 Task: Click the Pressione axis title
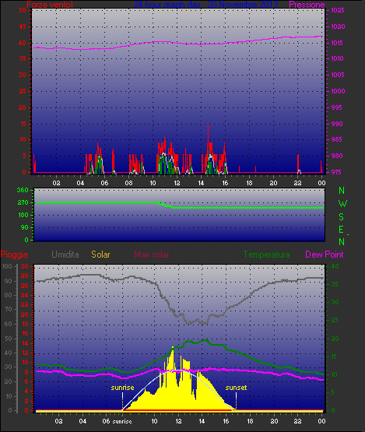click(307, 5)
